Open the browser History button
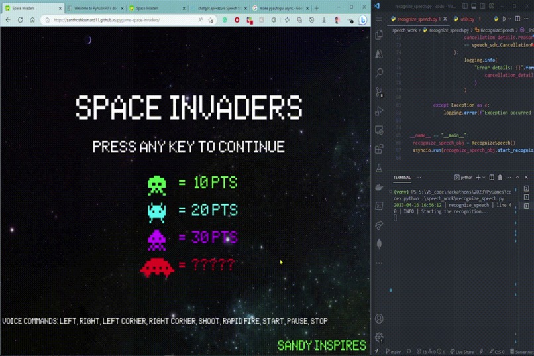The height and width of the screenshot is (356, 534). (311, 20)
